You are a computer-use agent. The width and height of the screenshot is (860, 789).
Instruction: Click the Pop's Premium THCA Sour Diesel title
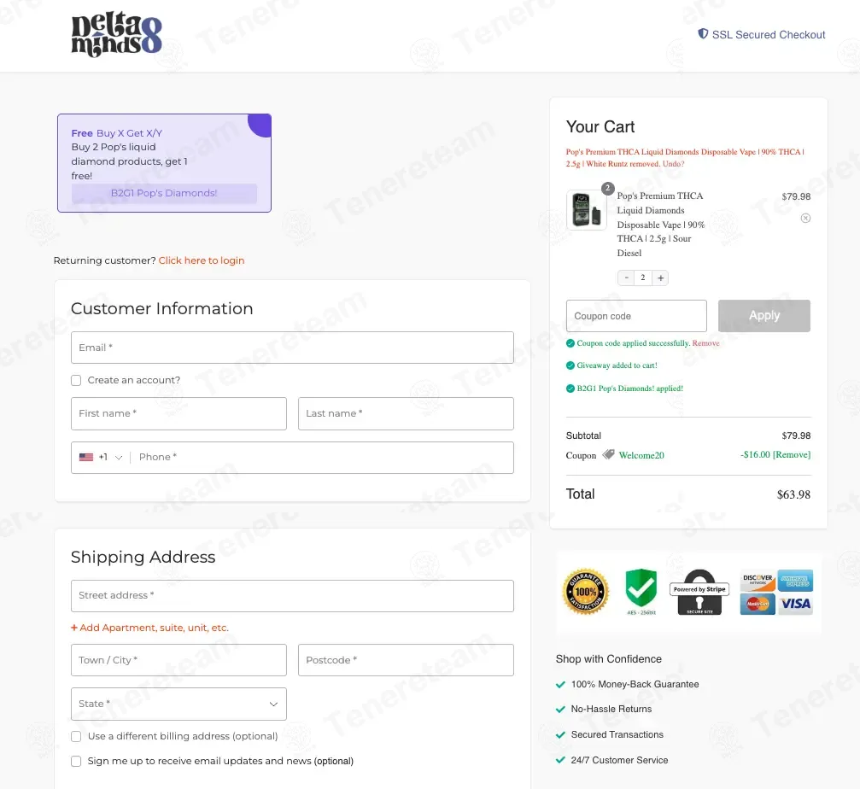pyautogui.click(x=661, y=225)
